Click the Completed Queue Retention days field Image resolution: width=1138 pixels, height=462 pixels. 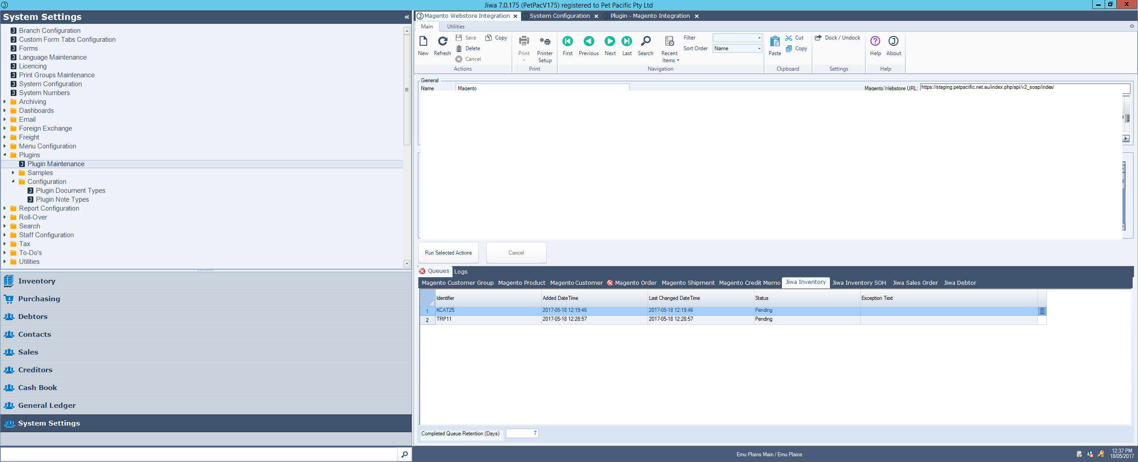pyautogui.click(x=522, y=433)
